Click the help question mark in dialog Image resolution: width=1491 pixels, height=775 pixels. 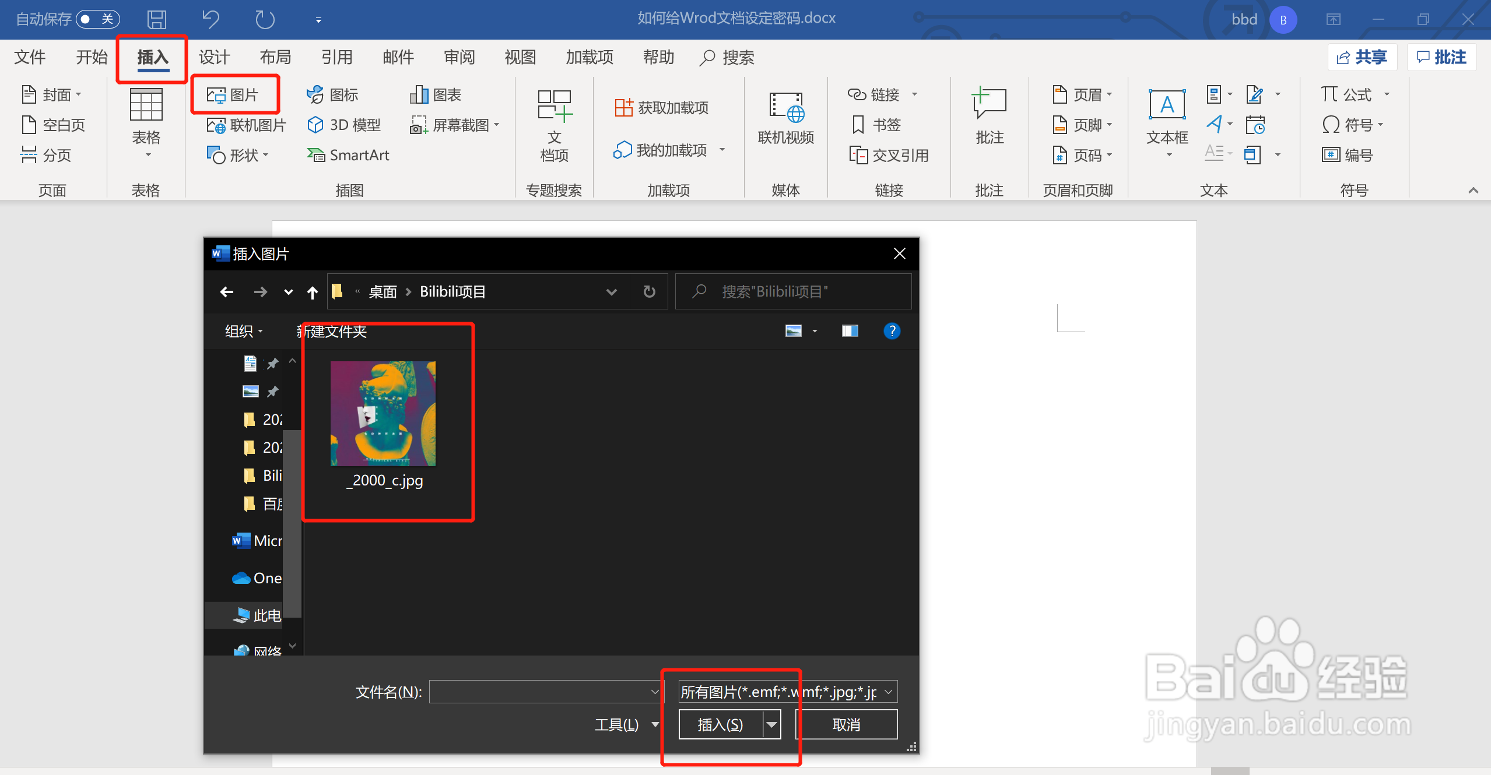tap(891, 331)
